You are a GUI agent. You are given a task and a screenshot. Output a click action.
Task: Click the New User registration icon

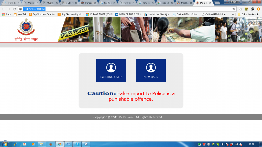pyautogui.click(x=151, y=70)
